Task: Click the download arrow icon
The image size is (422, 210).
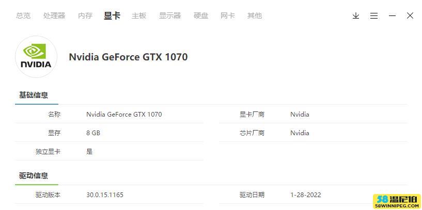Action: click(x=356, y=15)
